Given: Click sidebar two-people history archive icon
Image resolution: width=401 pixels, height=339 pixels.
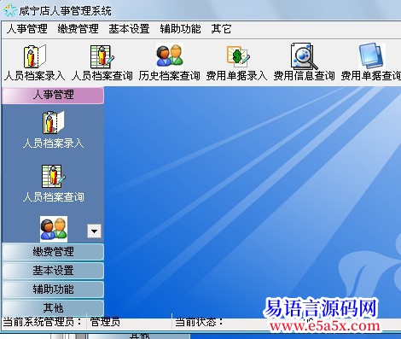Looking at the screenshot, I should click(54, 229).
